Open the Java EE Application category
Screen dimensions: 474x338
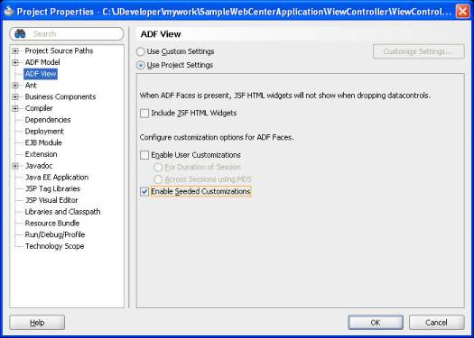57,178
